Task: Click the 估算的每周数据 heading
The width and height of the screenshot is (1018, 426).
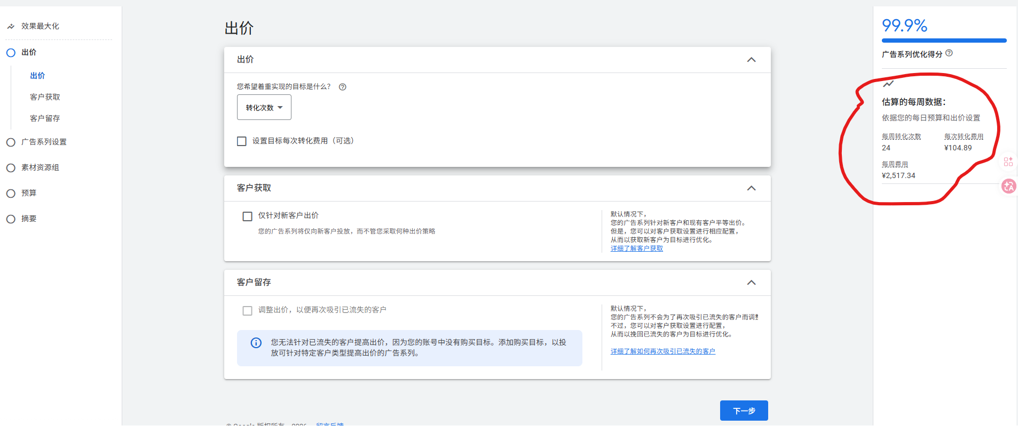Action: [x=914, y=102]
